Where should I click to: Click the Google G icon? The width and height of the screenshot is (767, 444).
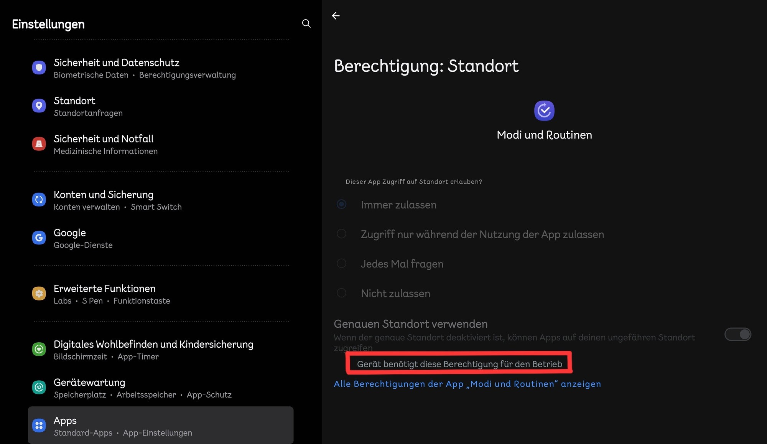pos(39,238)
